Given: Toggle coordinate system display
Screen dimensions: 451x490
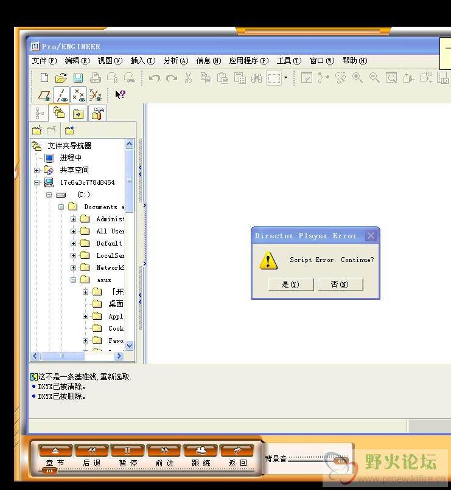Looking at the screenshot, I should pyautogui.click(x=96, y=95).
